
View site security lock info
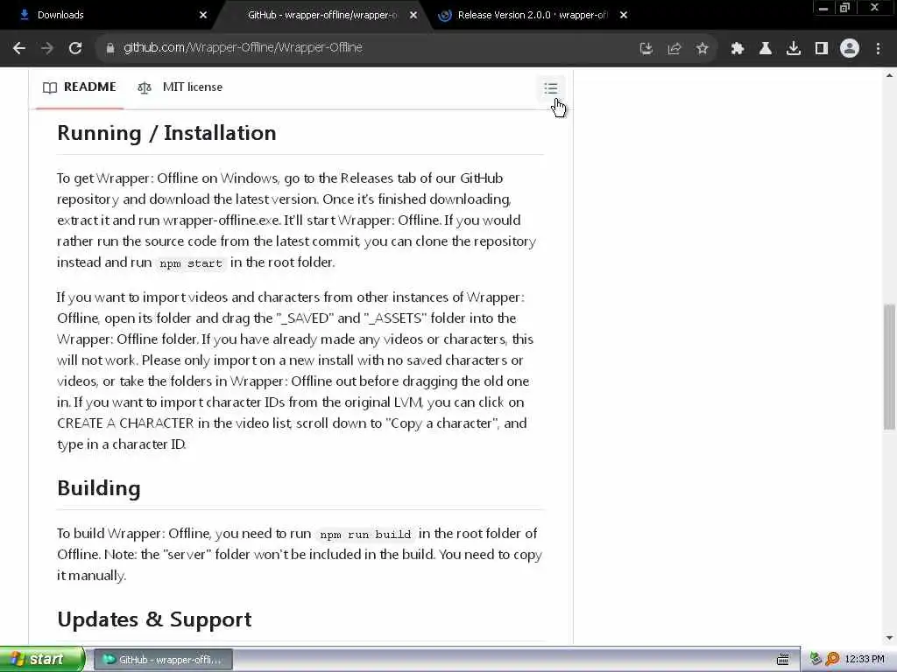click(109, 48)
